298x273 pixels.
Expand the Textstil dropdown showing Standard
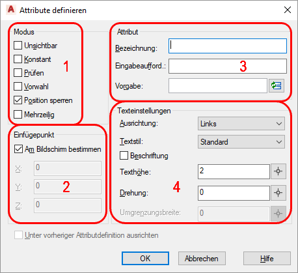(x=241, y=142)
